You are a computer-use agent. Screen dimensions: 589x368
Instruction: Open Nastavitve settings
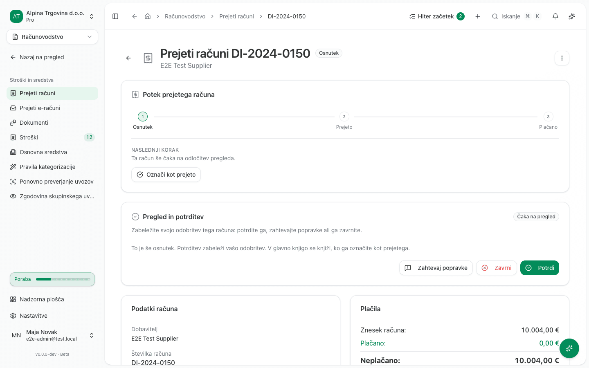[52, 316]
